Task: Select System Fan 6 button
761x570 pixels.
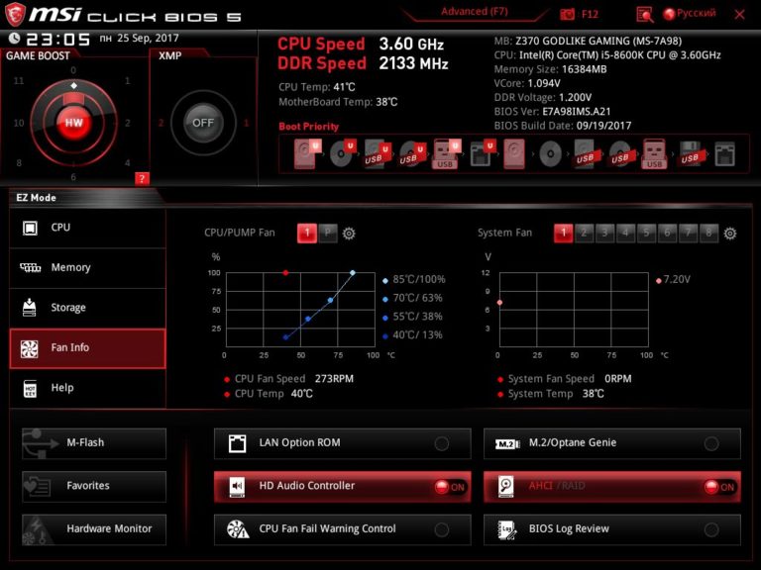Action: [667, 234]
